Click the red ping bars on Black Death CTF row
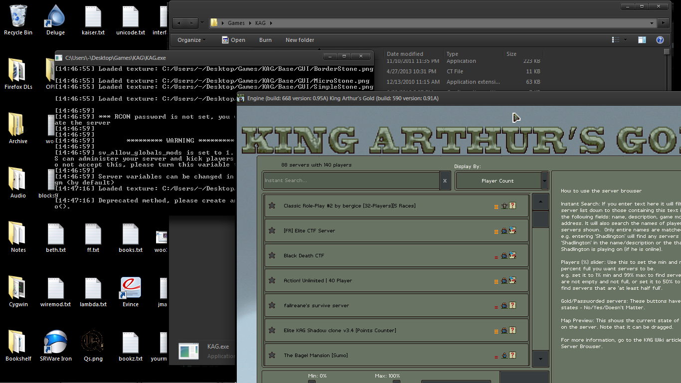The height and width of the screenshot is (383, 681). (496, 257)
